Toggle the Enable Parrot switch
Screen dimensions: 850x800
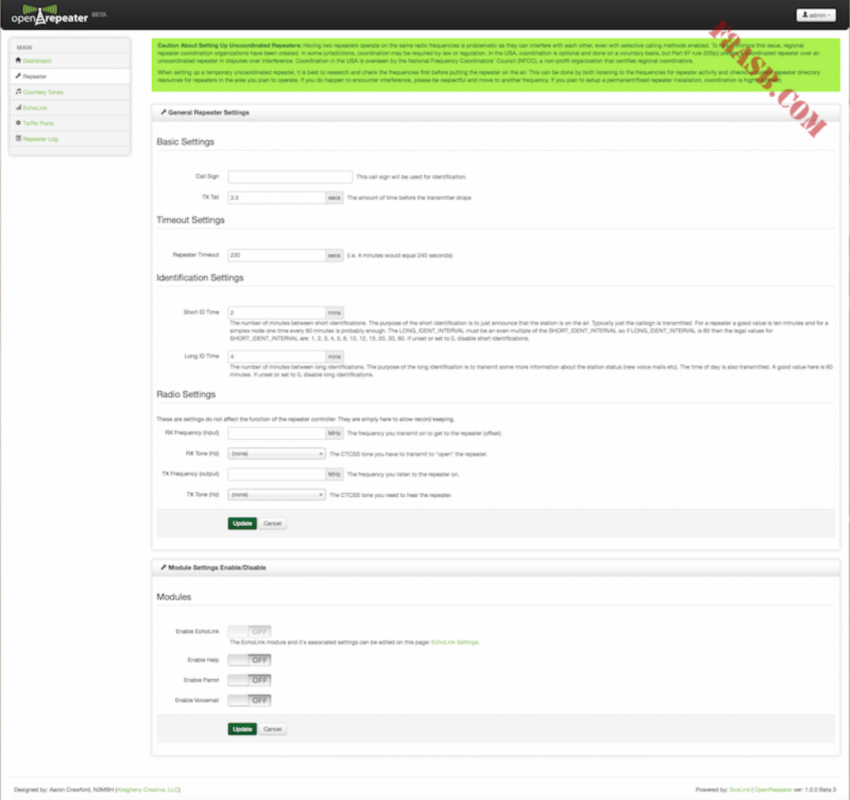point(249,680)
